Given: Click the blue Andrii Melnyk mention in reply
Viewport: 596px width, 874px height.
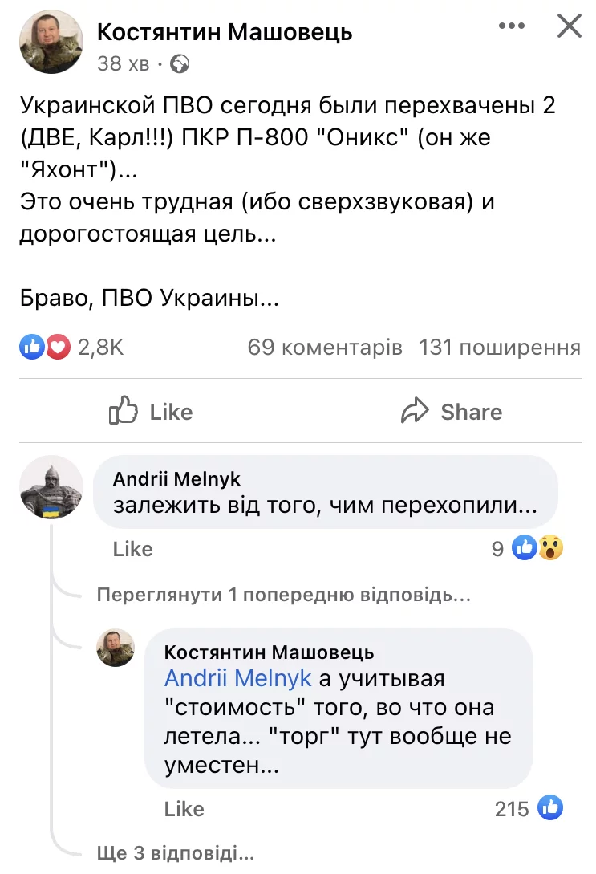Looking at the screenshot, I should [x=237, y=678].
